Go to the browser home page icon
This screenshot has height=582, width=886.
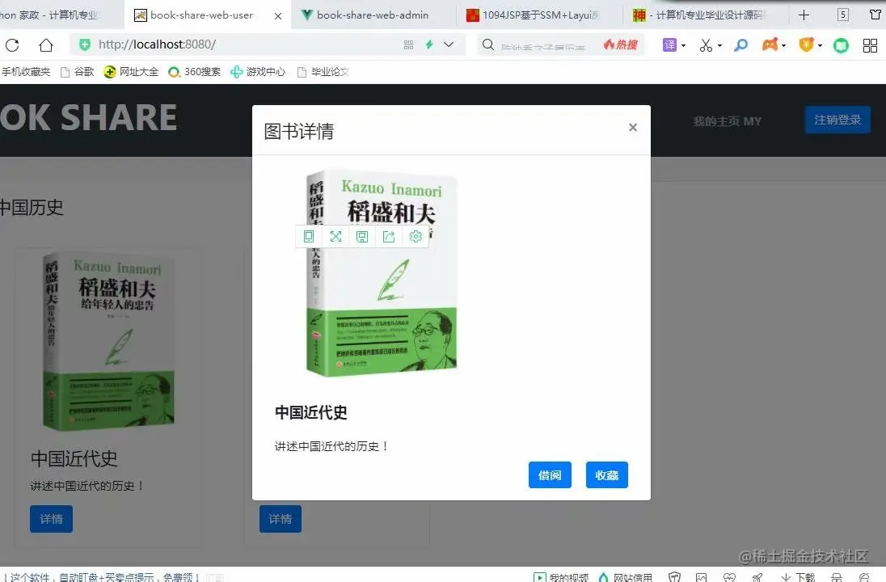(46, 45)
